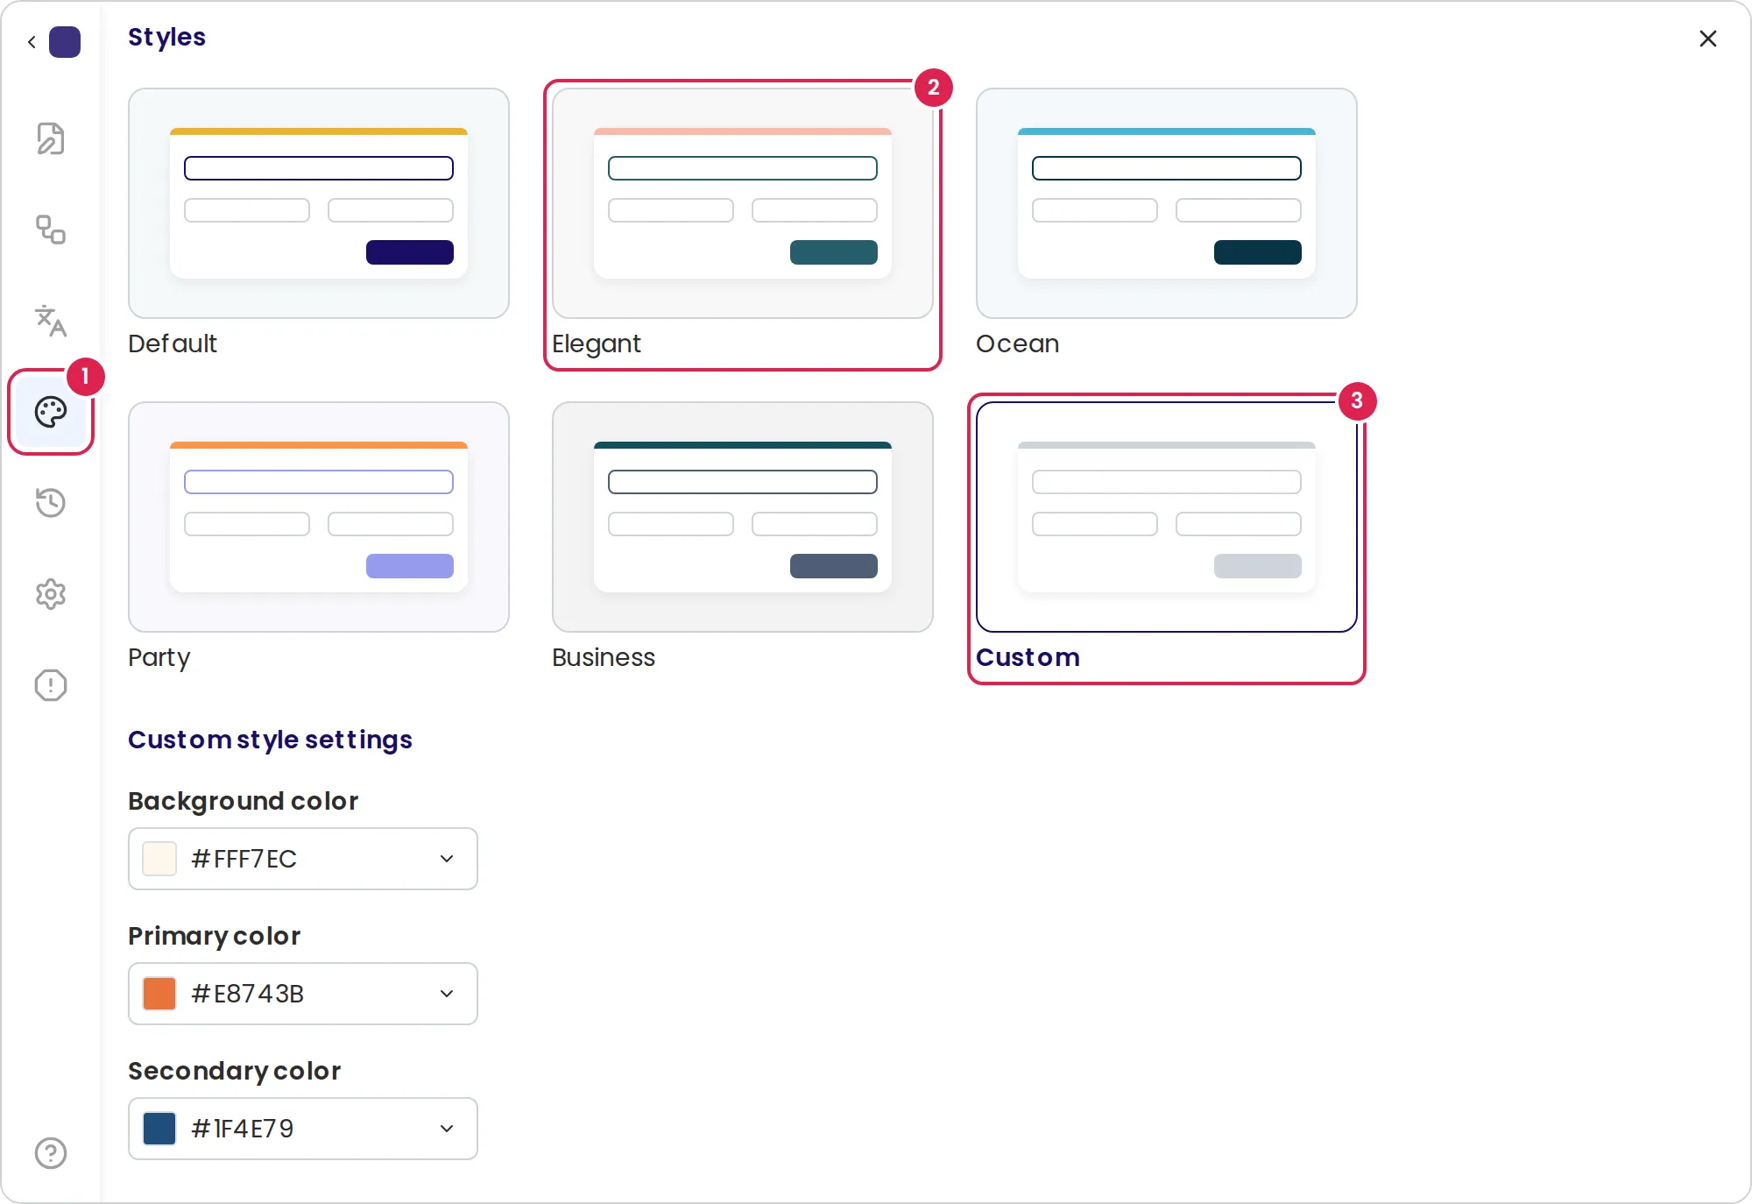Open the styles palette sidebar icon
The height and width of the screenshot is (1204, 1752).
51,412
